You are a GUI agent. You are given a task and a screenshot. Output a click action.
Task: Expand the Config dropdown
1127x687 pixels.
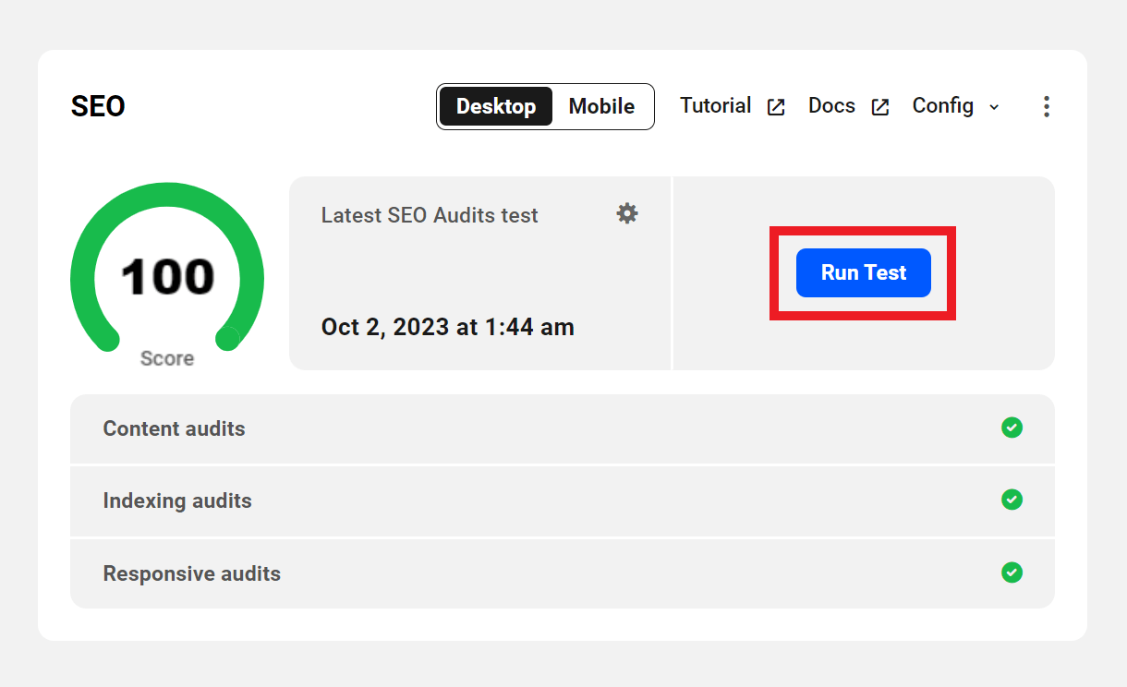(x=956, y=106)
